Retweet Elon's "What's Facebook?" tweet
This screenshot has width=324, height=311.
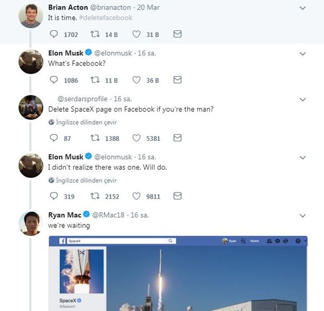(x=95, y=80)
